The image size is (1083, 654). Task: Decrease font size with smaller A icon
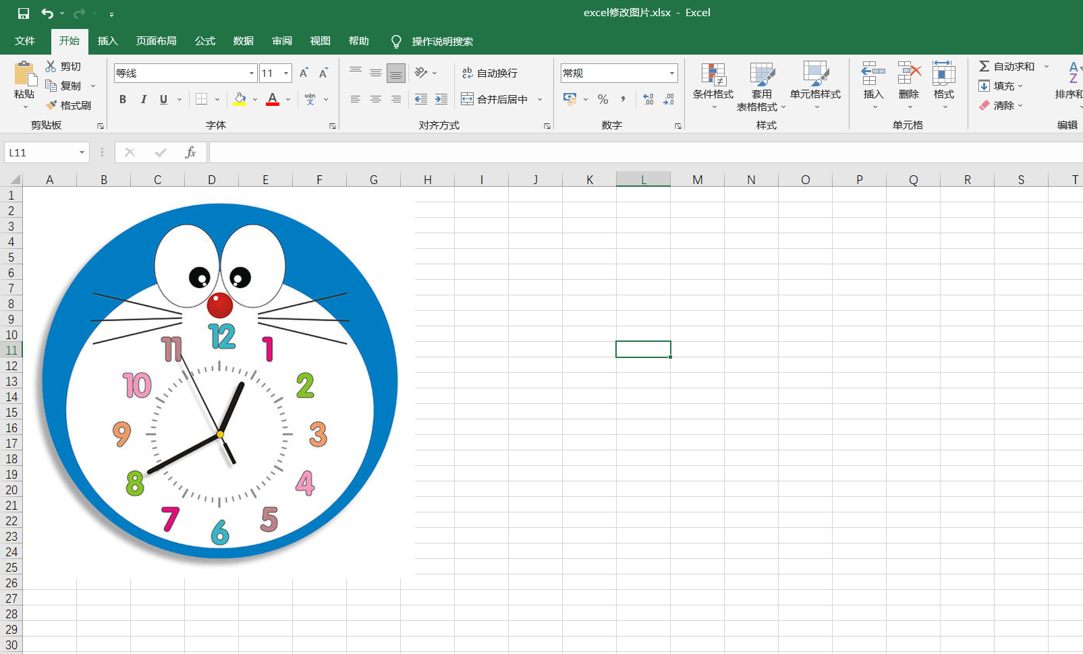(x=324, y=73)
